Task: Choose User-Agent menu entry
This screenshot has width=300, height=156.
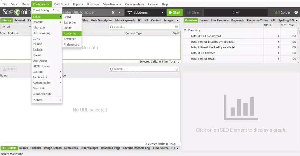Action: point(47,61)
